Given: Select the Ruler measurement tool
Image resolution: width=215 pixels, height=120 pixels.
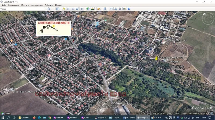Looking at the screenshot, I should [105, 9].
